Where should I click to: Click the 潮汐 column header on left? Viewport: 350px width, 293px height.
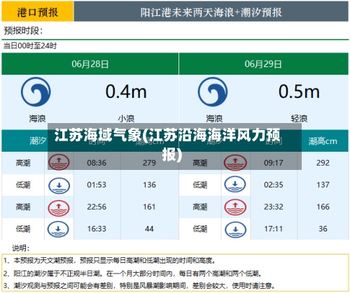point(38,141)
